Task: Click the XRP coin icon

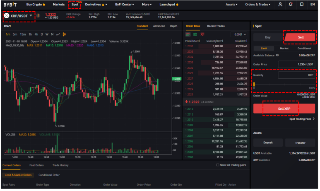Action: [x=7, y=16]
